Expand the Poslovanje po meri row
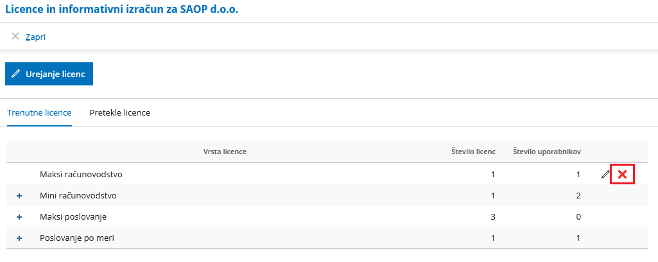 click(19, 238)
